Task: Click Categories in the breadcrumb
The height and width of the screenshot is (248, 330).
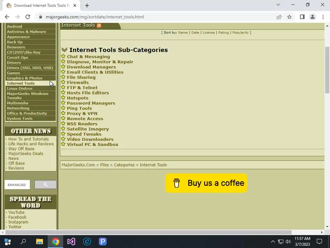Action: tap(124, 165)
